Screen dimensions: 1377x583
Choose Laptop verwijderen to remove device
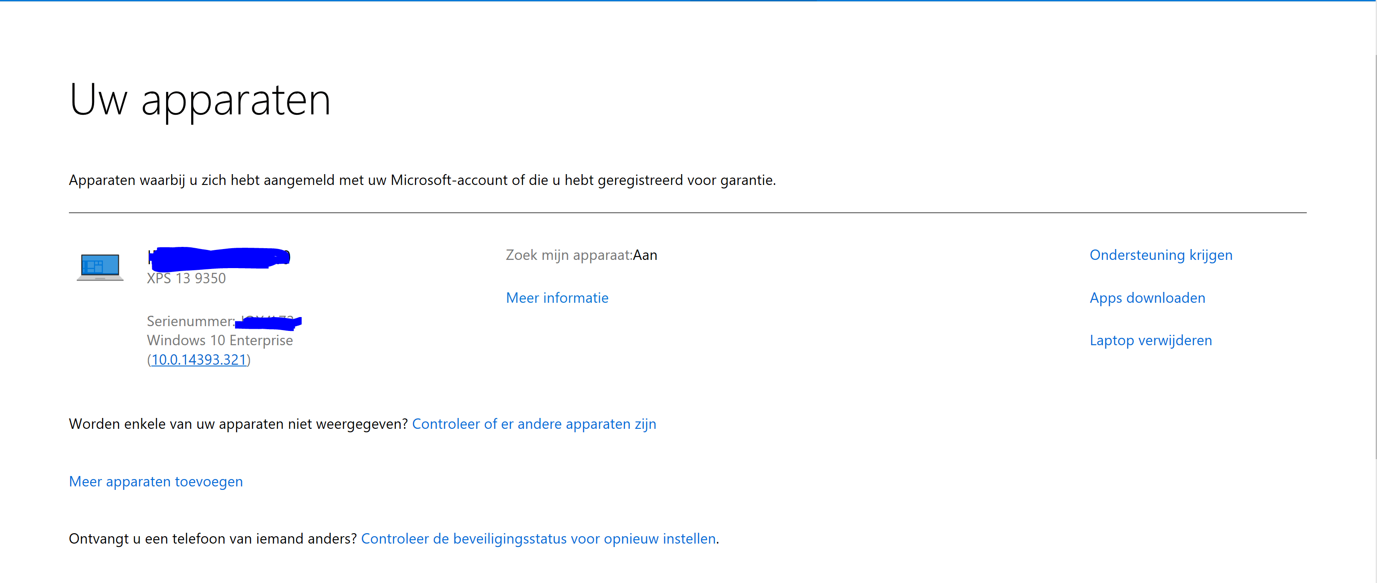pyautogui.click(x=1150, y=340)
